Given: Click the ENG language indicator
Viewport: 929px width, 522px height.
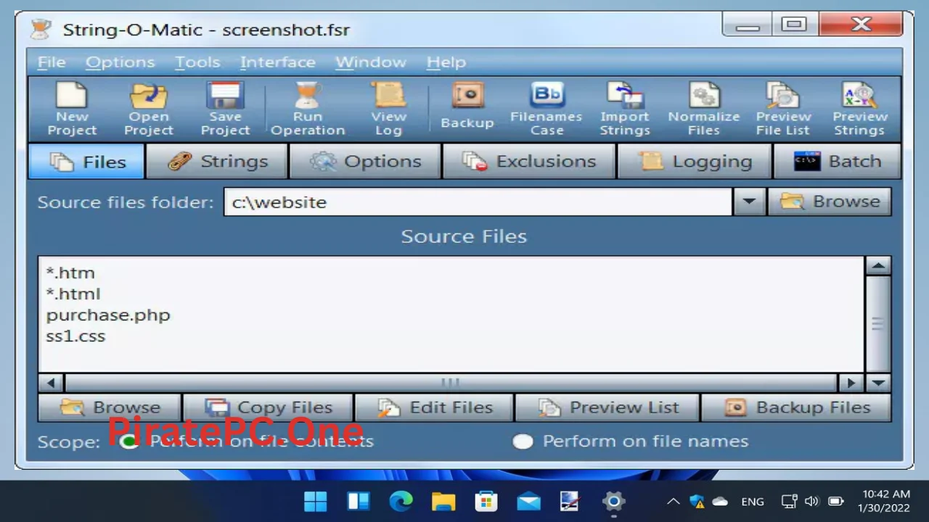Looking at the screenshot, I should pos(753,501).
